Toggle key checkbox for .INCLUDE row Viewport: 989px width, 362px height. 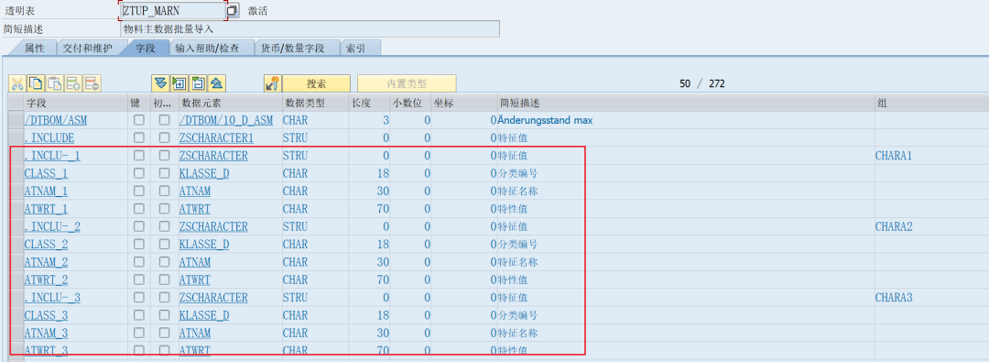(x=139, y=137)
